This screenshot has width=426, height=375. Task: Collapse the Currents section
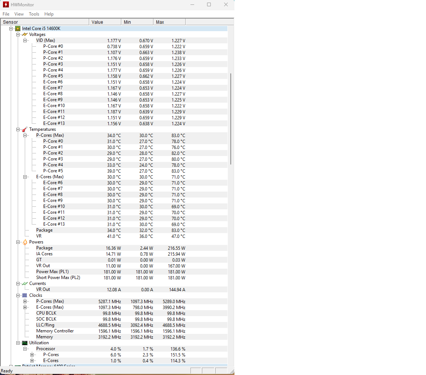pyautogui.click(x=18, y=283)
